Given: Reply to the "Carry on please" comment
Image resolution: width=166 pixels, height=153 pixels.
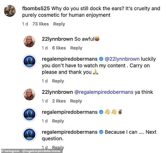Looking at the screenshot, I should pos(58,81).
